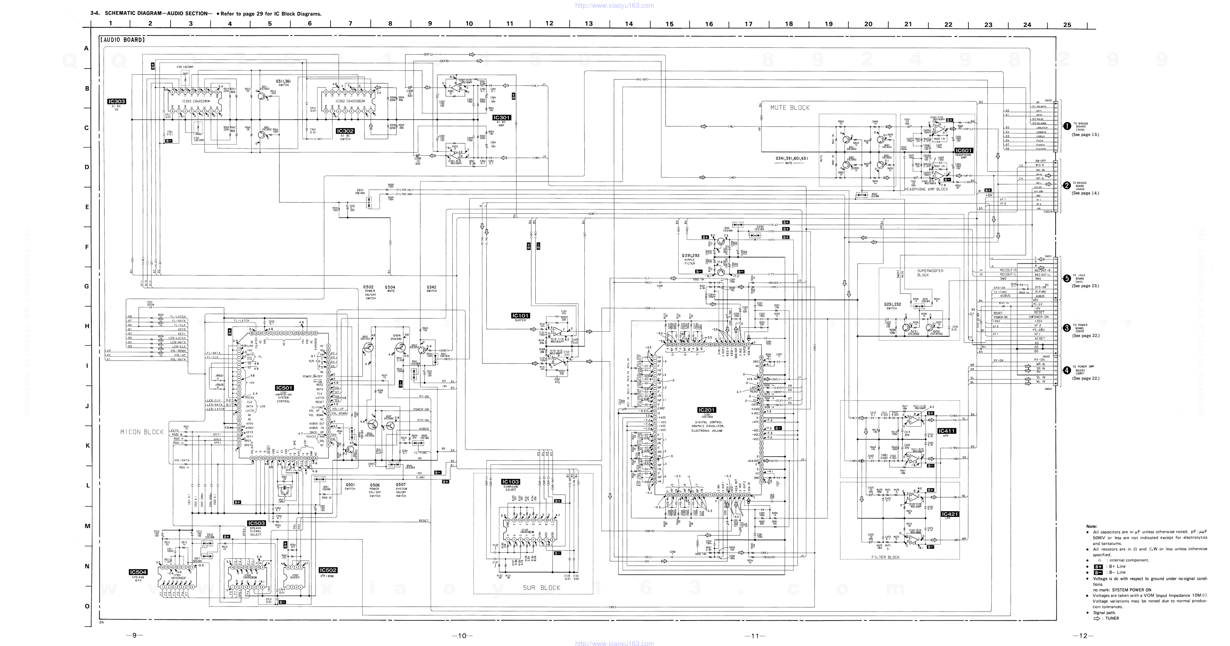Select the IC201 graphic equalizer label
1230x646 pixels.
pyautogui.click(x=707, y=410)
